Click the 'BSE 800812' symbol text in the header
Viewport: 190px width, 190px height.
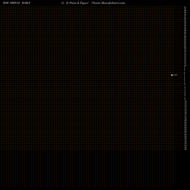pos(11,3)
